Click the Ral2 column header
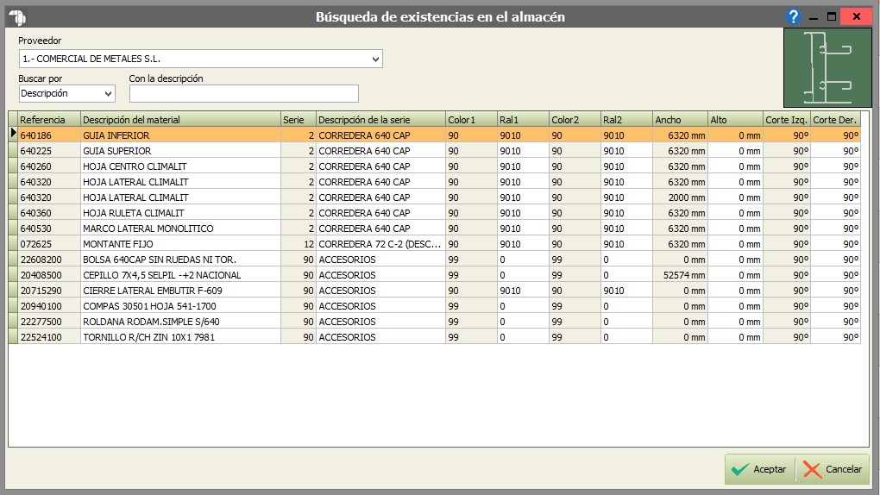This screenshot has height=495, width=880. [626, 120]
